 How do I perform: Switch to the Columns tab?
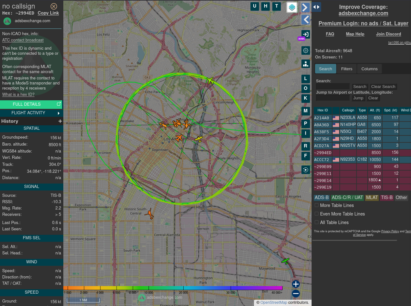point(370,69)
